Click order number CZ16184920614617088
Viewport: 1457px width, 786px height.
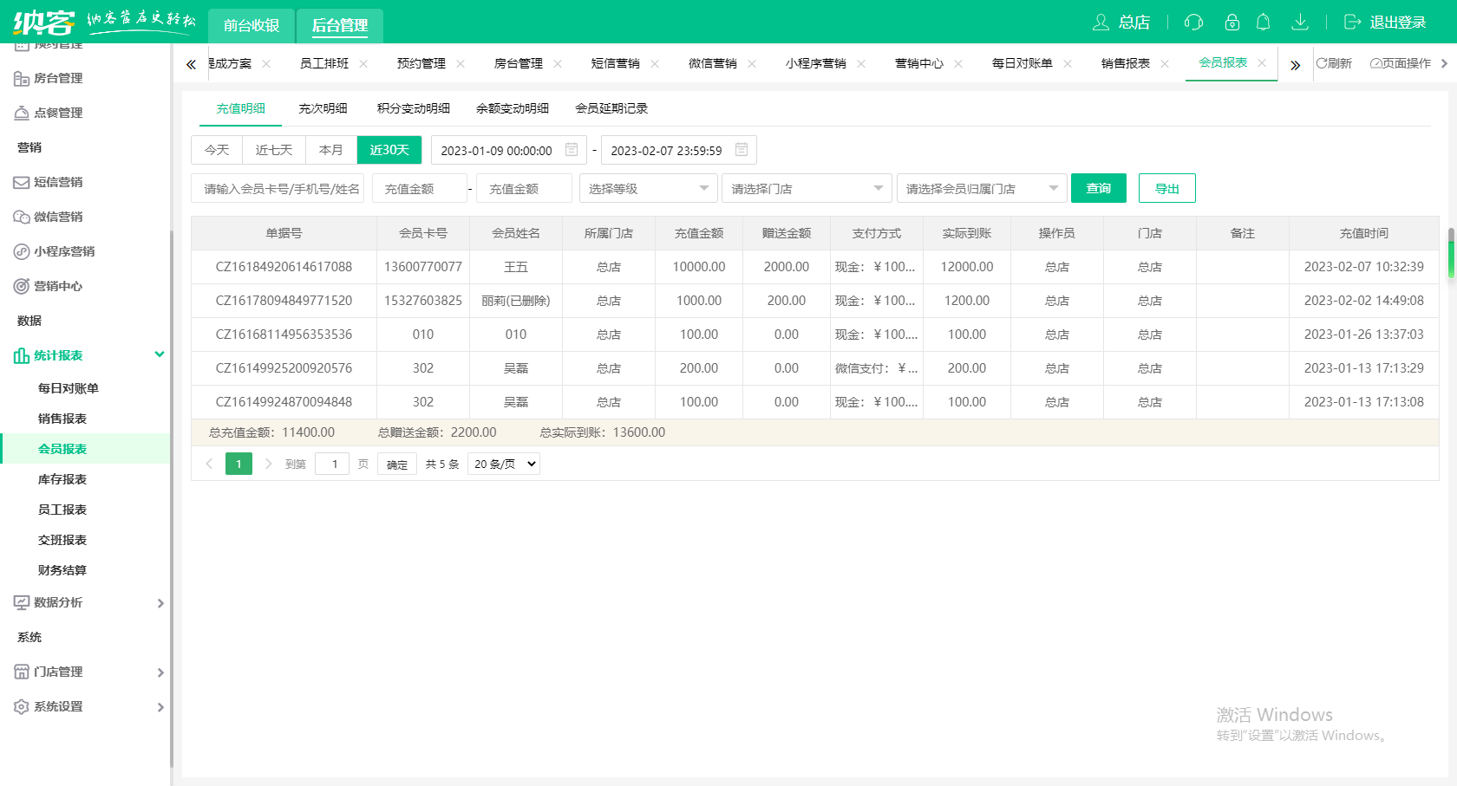point(284,267)
